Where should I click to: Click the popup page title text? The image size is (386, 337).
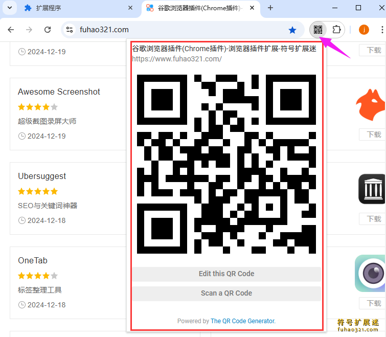[224, 49]
